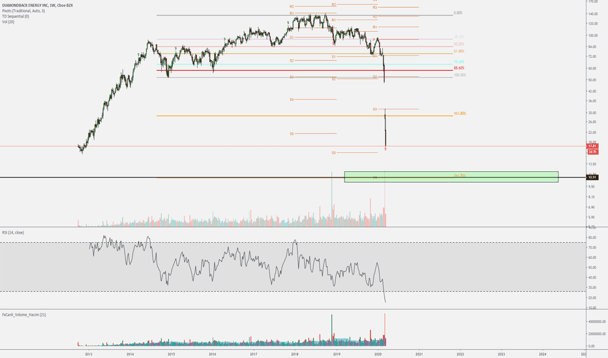Select the green rectangle target zone
The image size is (608, 358).
point(451,177)
